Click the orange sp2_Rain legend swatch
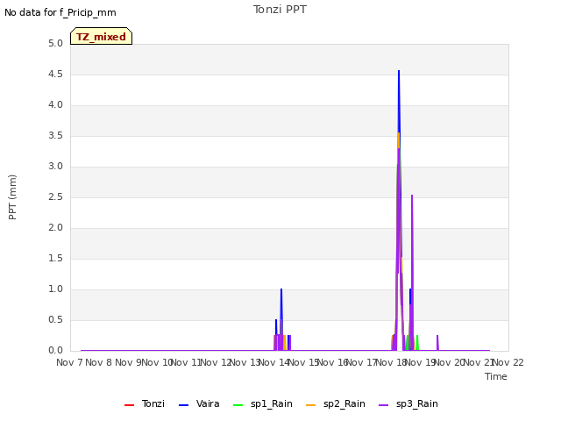Image resolution: width=561 pixels, height=421 pixels. click(311, 405)
